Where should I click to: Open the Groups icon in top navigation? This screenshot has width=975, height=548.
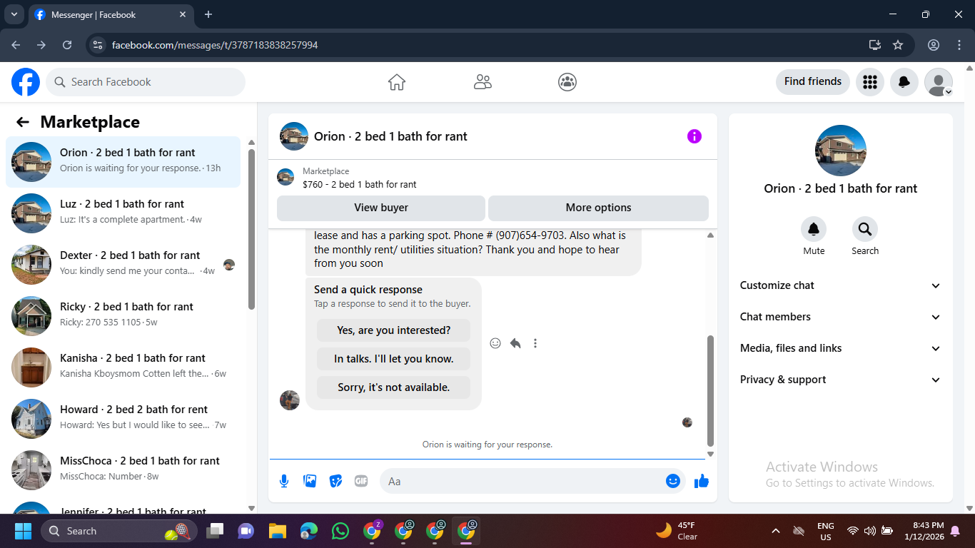(x=567, y=82)
